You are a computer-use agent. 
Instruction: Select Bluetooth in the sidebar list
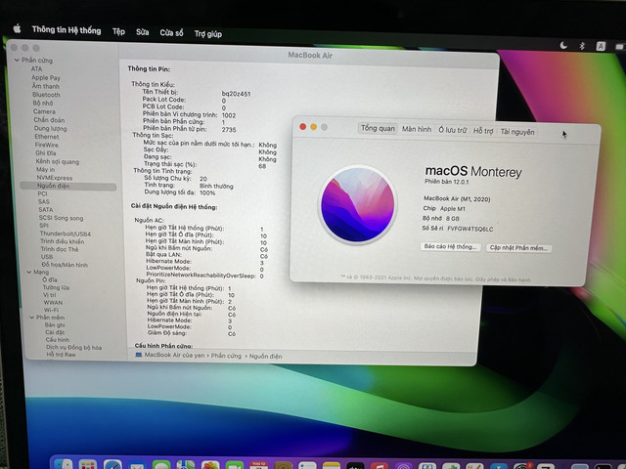pyautogui.click(x=46, y=95)
